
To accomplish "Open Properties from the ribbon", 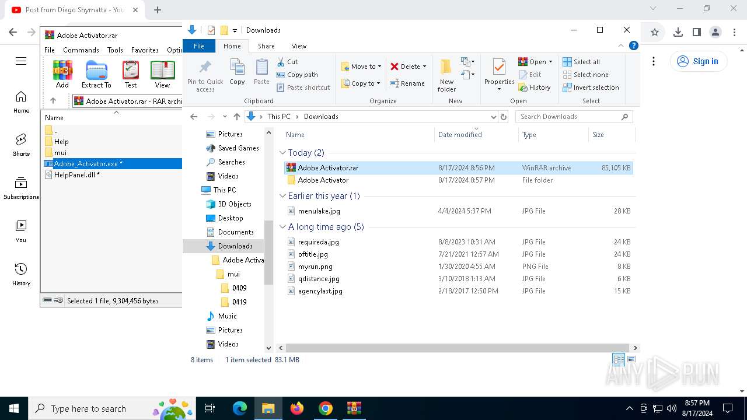I will click(499, 75).
